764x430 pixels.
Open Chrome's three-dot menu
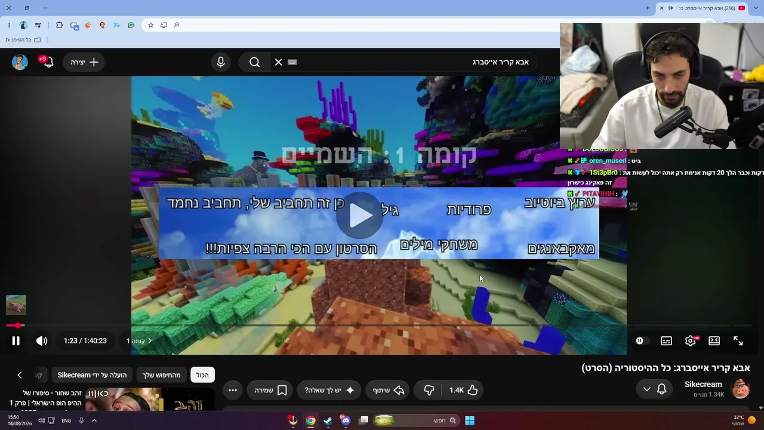(x=9, y=25)
